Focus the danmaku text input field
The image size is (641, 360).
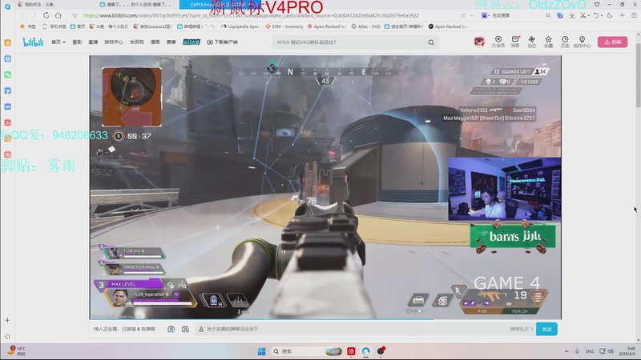[352, 329]
